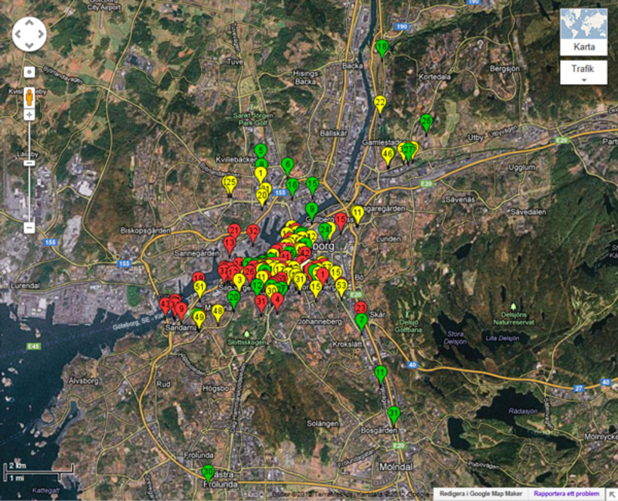The width and height of the screenshot is (618, 501).
Task: Select green marker 20
Action: (234, 298)
